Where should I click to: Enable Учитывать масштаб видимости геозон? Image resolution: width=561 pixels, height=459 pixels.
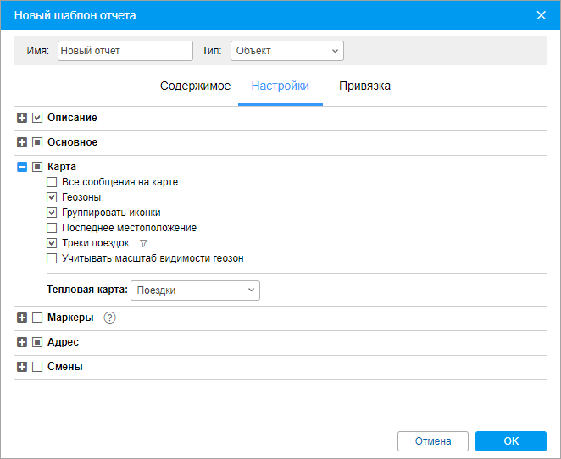click(52, 258)
